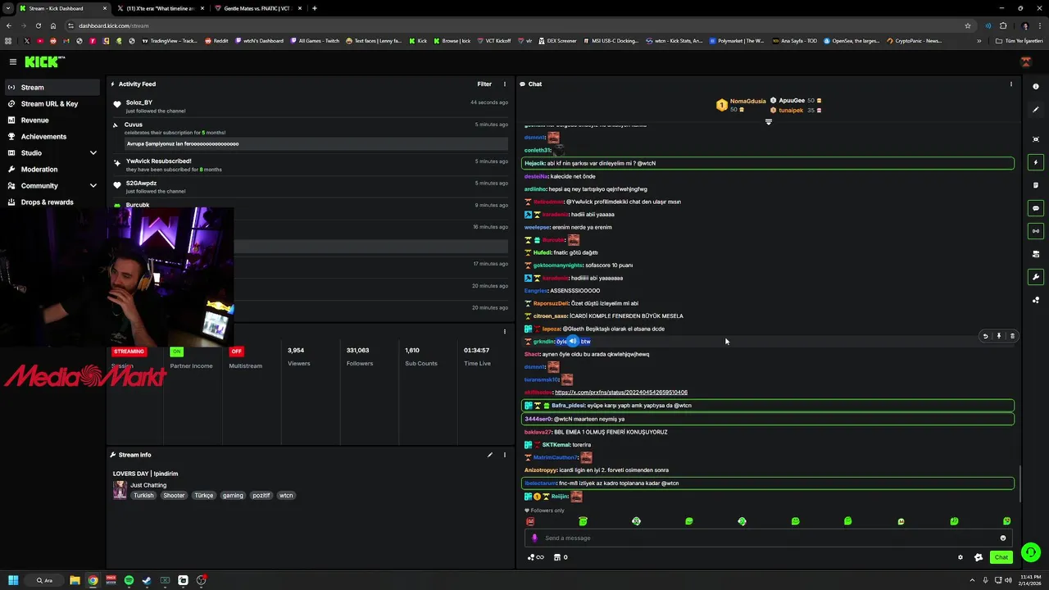Click the focus-frame icon in the right sidebar

pos(1036,139)
